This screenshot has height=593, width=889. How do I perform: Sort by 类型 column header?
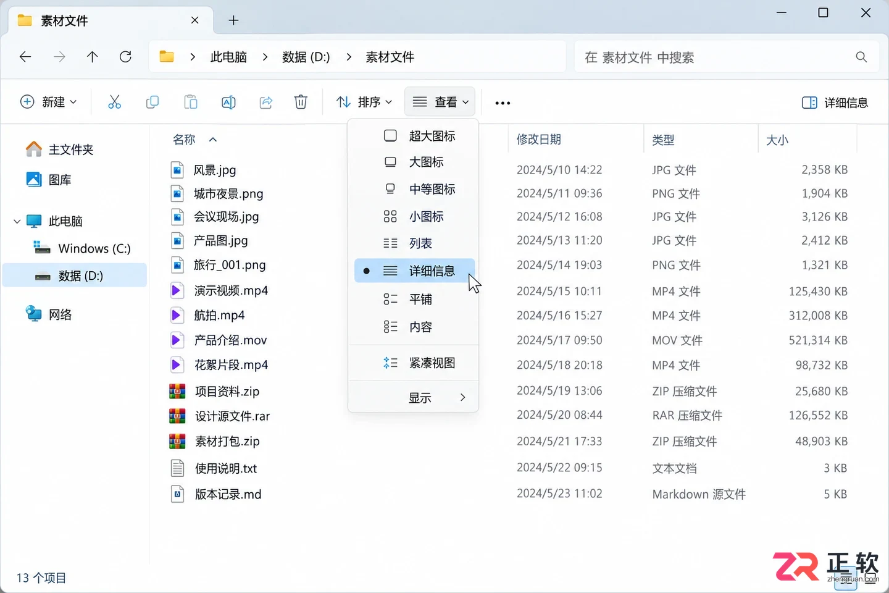click(x=663, y=140)
